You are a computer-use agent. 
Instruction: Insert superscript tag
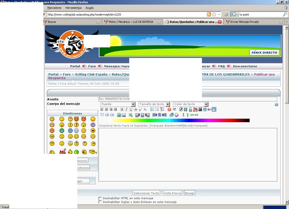tap(140, 109)
